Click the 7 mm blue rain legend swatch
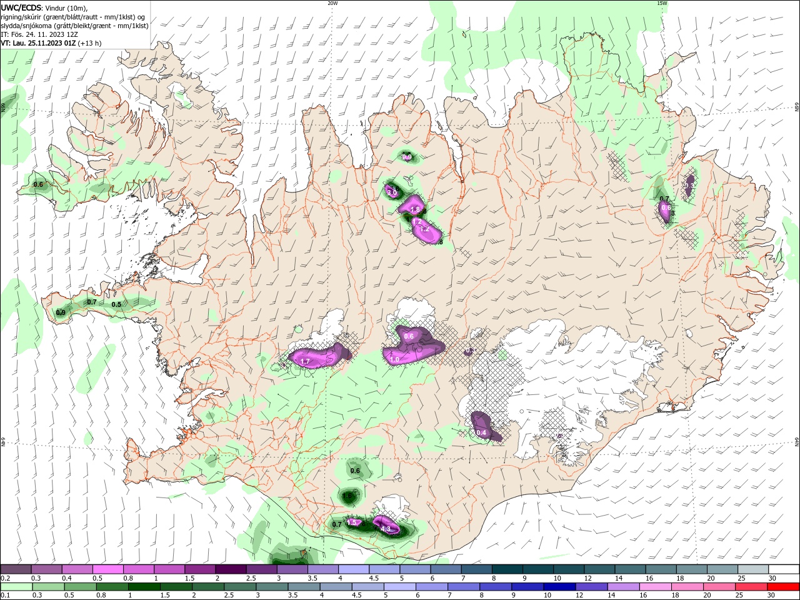Screen dimensions: 800x600 (463, 587)
